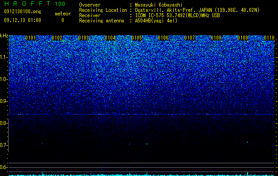Click the 0109 time marker

pos(243,38)
